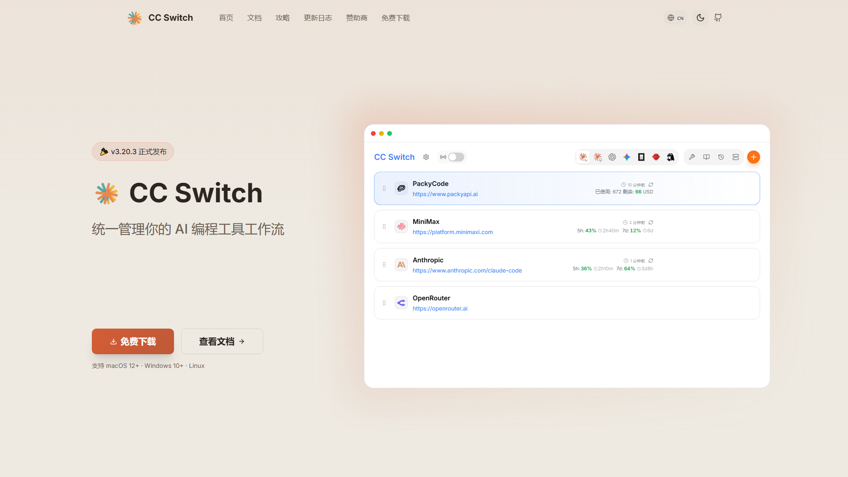Switch site to dark mode
The width and height of the screenshot is (848, 477).
[700, 18]
